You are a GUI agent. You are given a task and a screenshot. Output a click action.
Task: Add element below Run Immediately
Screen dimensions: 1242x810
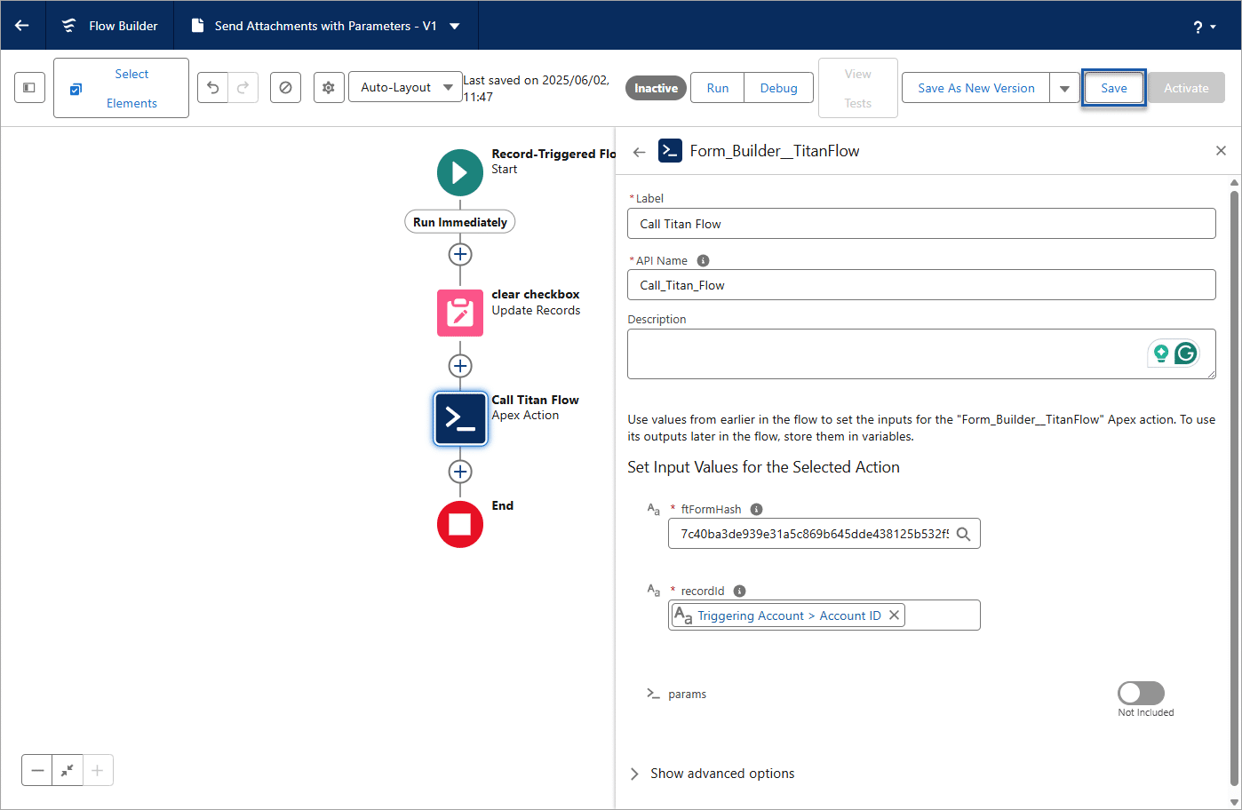pyautogui.click(x=460, y=255)
